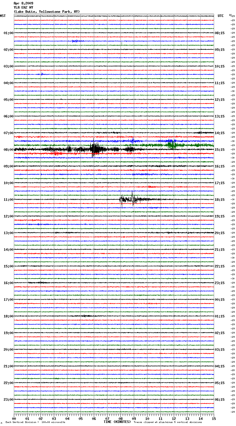Select the '10:00' MST time label
236x426 pixels.
9,183
